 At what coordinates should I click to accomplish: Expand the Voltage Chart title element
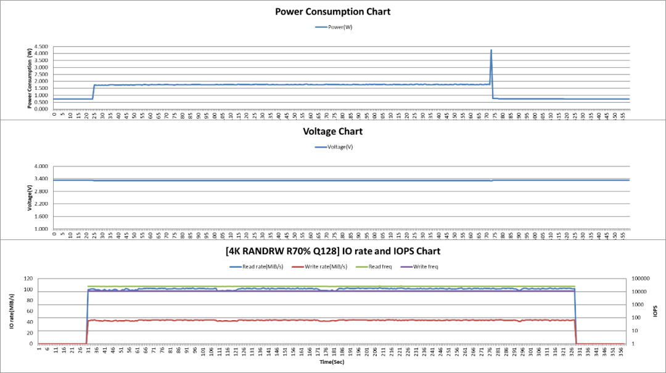(x=333, y=130)
